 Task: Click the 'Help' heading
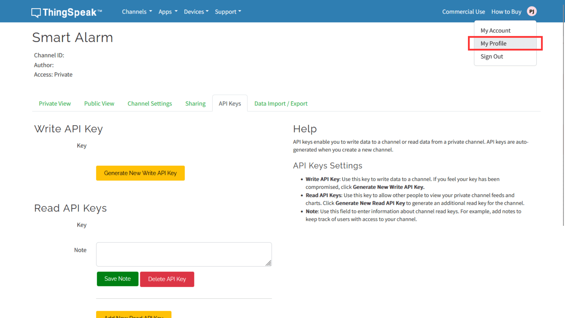tap(305, 129)
